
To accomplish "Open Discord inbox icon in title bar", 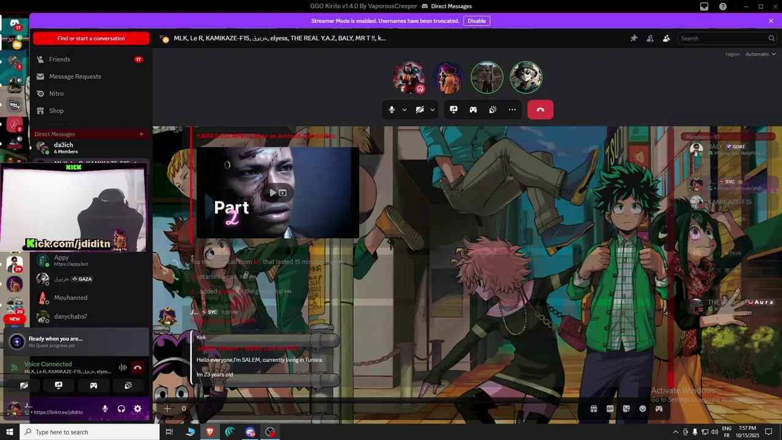I will (704, 6).
